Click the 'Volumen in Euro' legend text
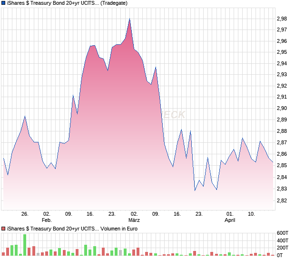The image size is (295, 260). (x=119, y=229)
